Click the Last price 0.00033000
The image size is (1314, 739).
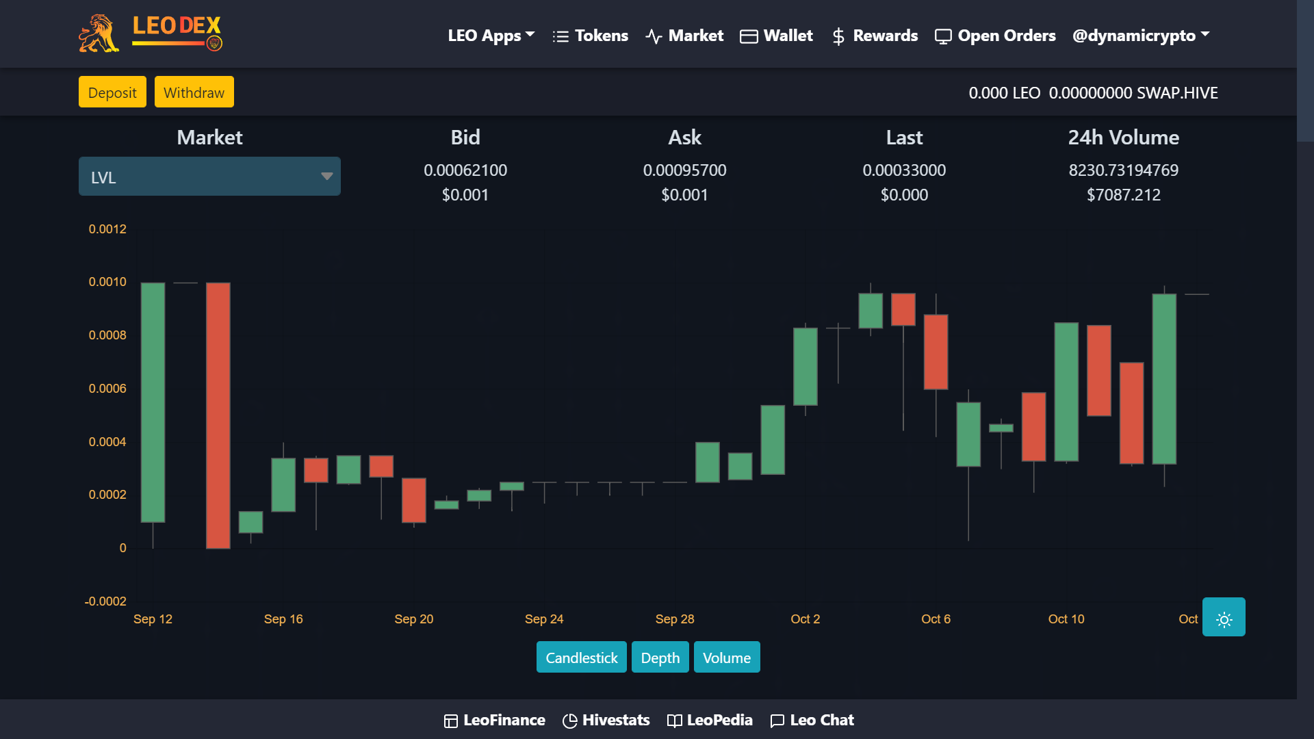click(904, 170)
